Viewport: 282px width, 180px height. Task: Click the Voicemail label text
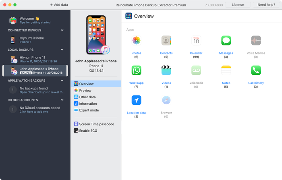coord(196,83)
